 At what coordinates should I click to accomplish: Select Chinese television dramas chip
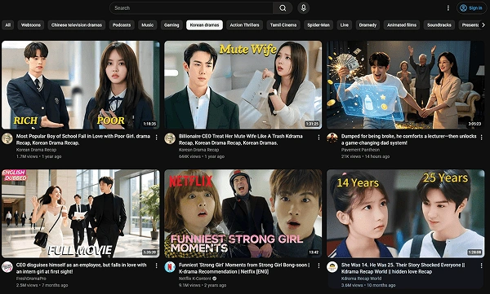[x=77, y=25]
